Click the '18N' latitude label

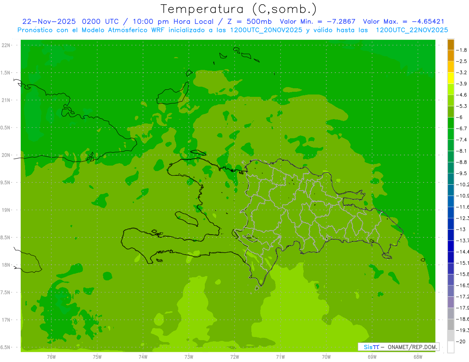click(6, 265)
